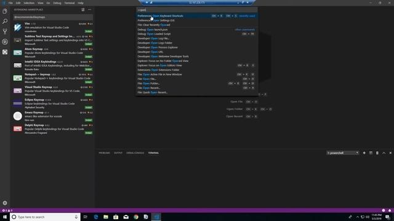Screen dimensions: 394x221
Task: Choose Debug: Open launch.json command
Action: [197, 29]
